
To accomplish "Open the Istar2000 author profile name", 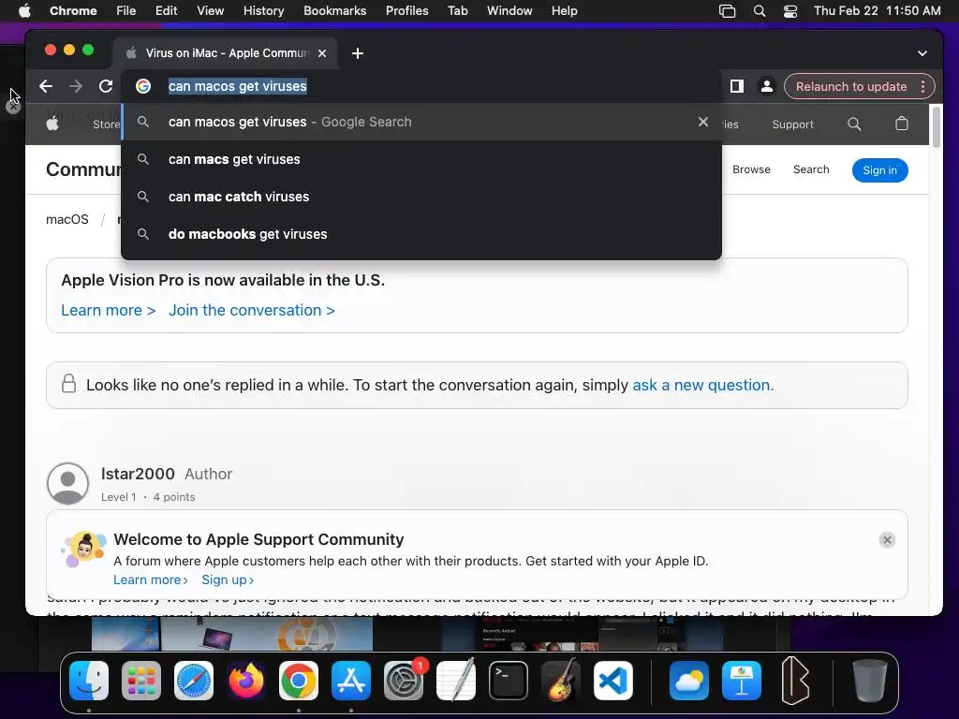I will 138,474.
